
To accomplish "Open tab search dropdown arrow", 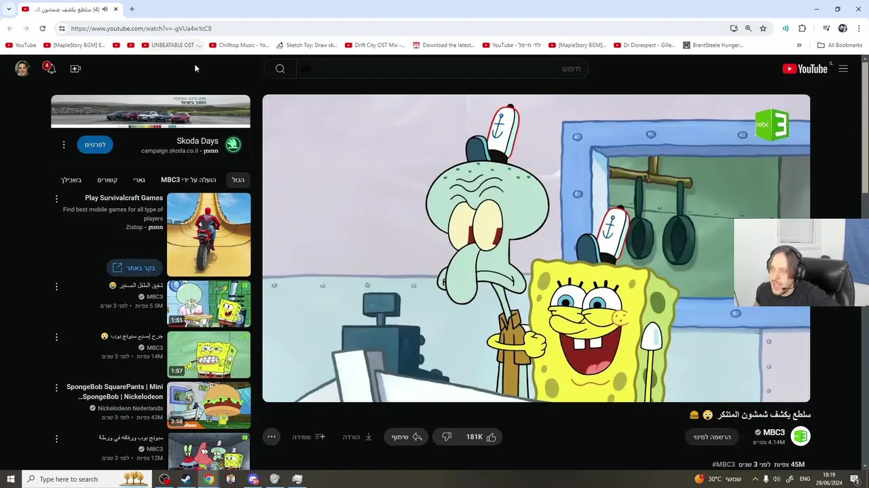I will point(9,9).
